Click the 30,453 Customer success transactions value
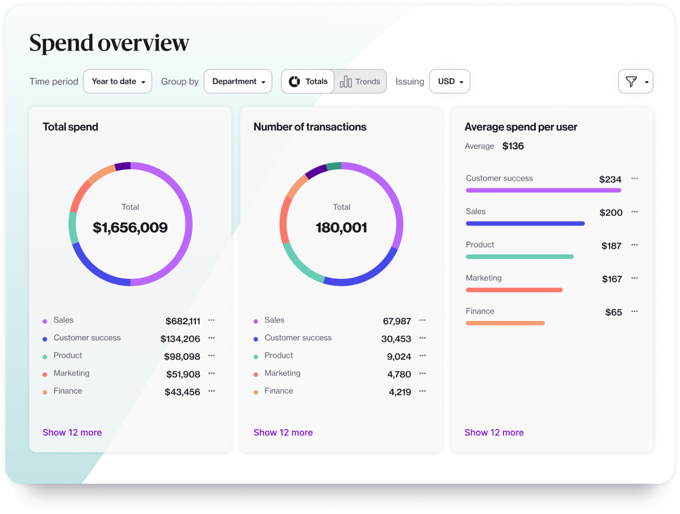 click(396, 339)
